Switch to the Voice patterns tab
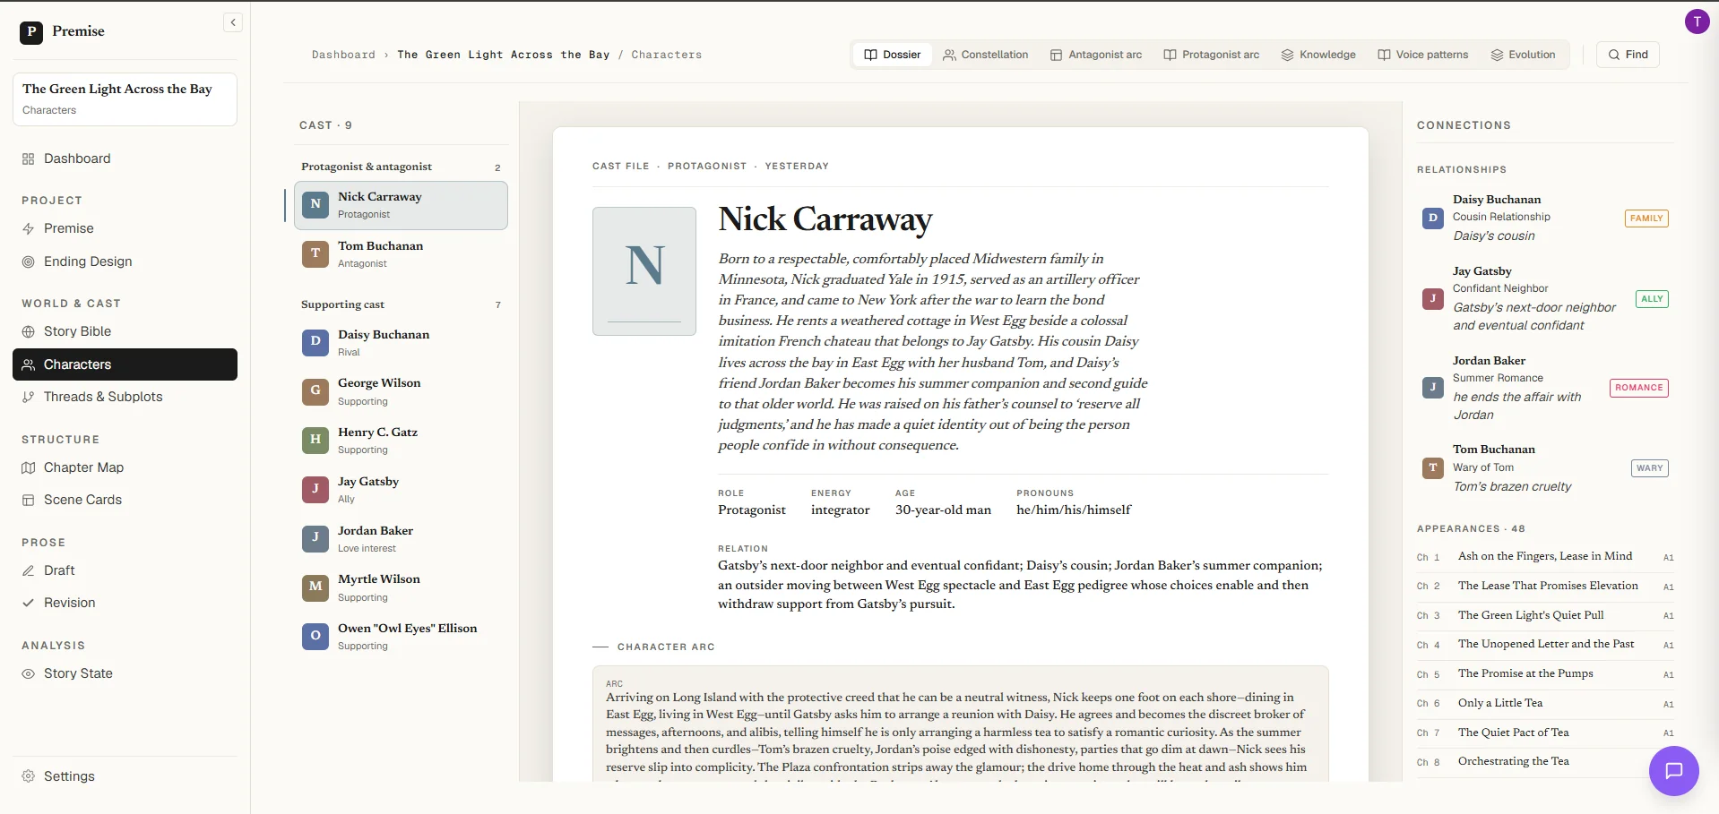This screenshot has height=814, width=1719. [x=1423, y=55]
